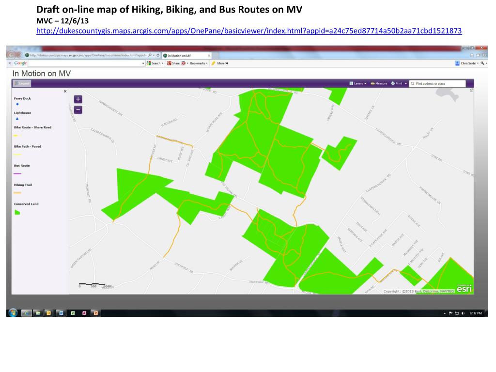This screenshot has width=496, height=372.
Task: Refresh the browser page
Action: point(158,55)
